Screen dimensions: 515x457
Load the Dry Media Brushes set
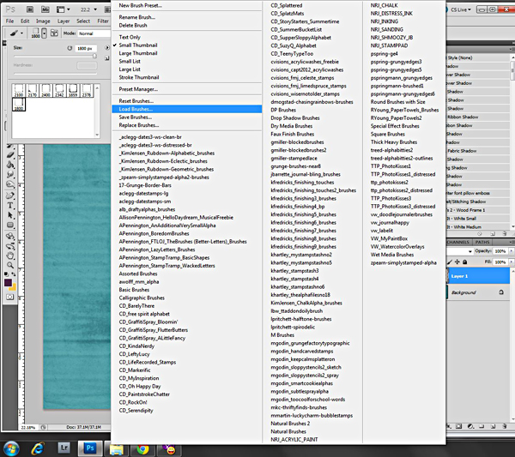pos(292,126)
